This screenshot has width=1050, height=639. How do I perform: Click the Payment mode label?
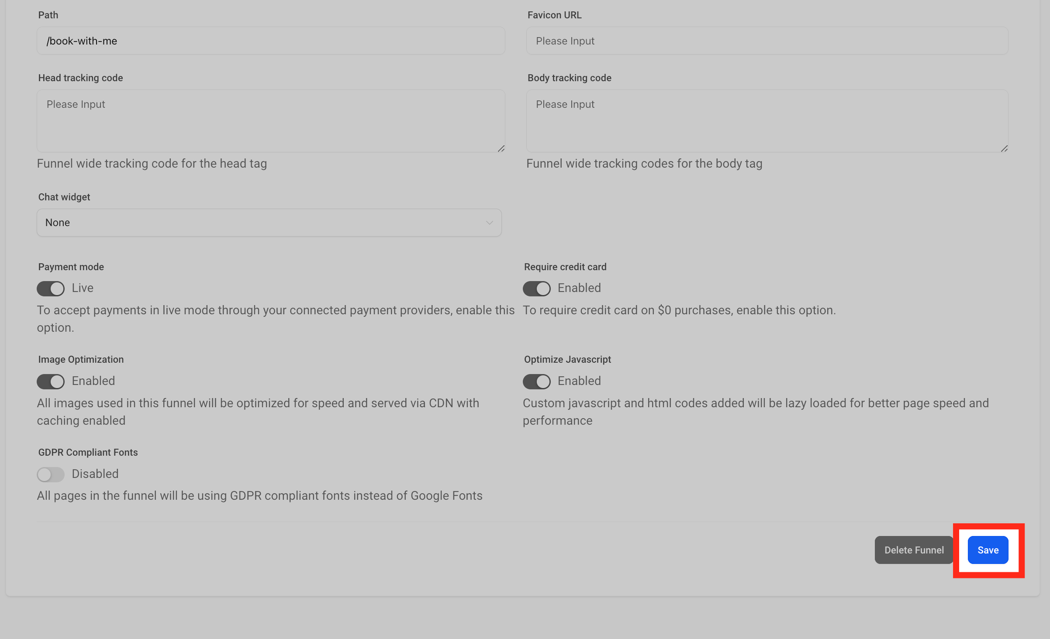click(x=70, y=266)
